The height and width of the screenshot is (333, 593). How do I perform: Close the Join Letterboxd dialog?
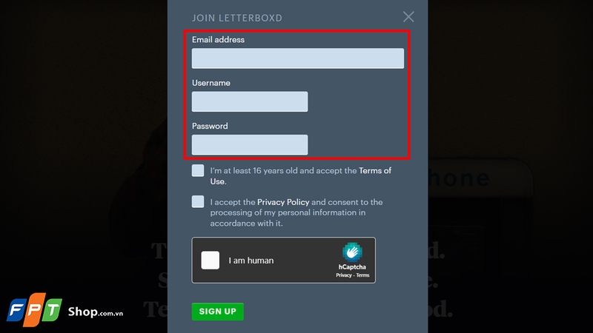(x=408, y=16)
